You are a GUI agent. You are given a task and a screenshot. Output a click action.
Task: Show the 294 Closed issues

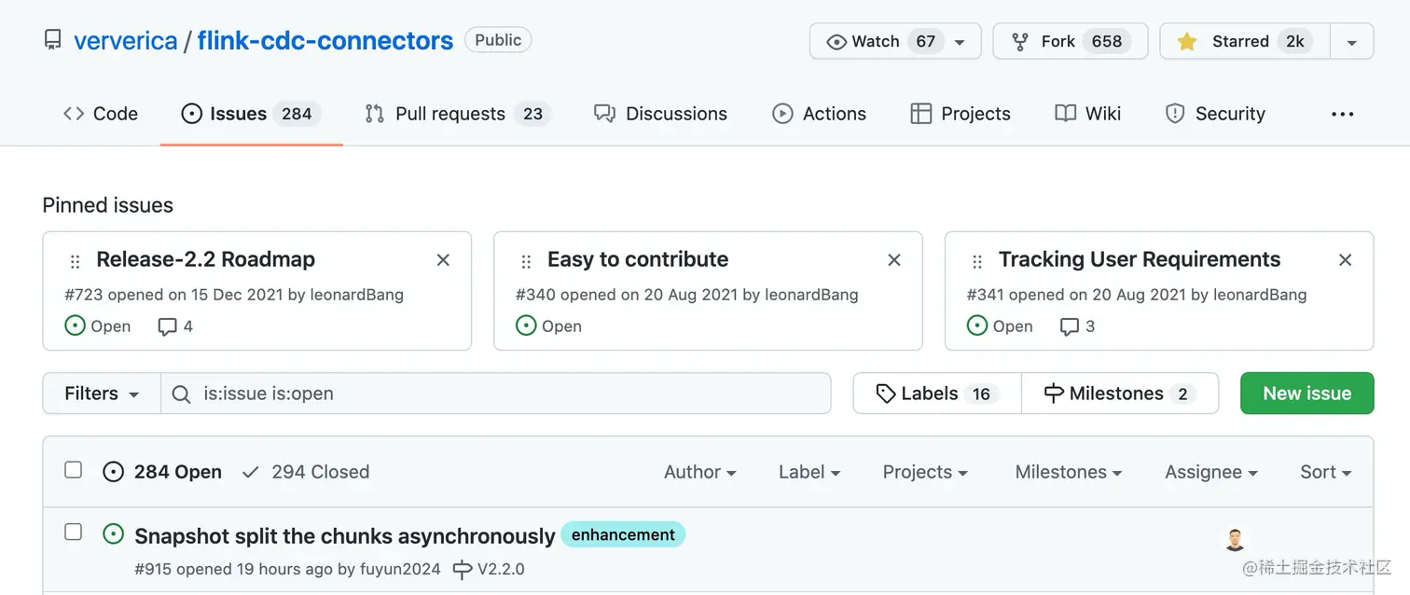point(306,472)
